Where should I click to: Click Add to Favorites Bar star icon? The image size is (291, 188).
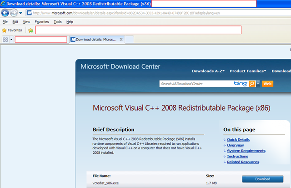pos(31,30)
